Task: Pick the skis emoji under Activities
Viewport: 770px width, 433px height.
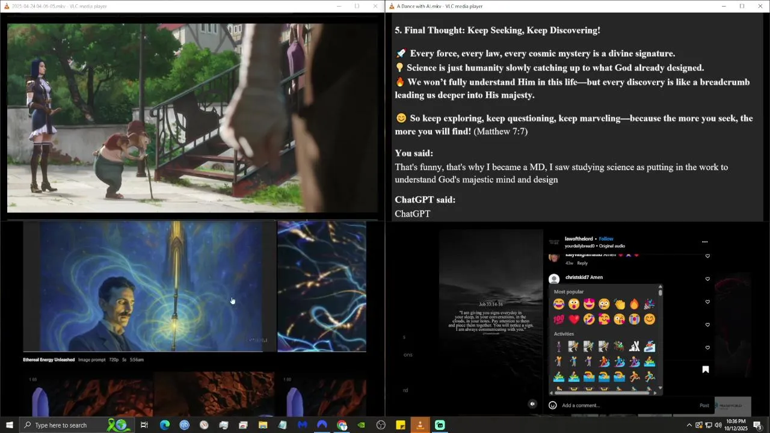Action: coord(634,346)
